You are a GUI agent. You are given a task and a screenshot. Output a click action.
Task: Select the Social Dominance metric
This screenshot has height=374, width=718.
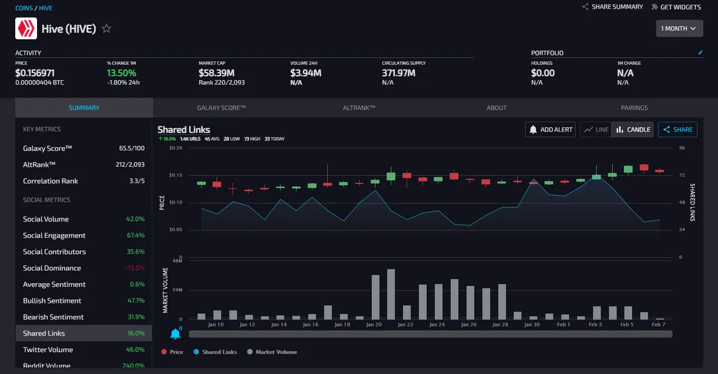[x=84, y=268]
